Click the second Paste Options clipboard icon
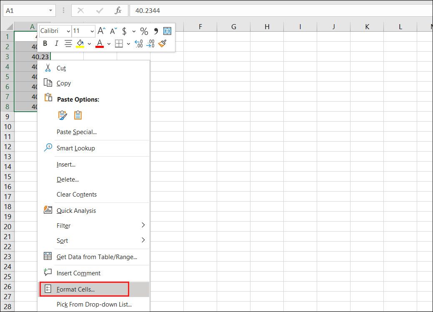The height and width of the screenshot is (312, 433). point(78,115)
